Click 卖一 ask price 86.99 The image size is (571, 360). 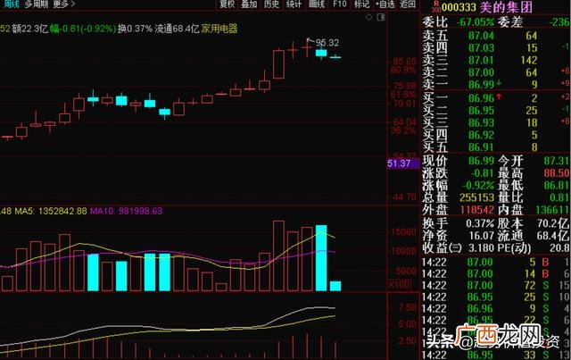coord(481,85)
